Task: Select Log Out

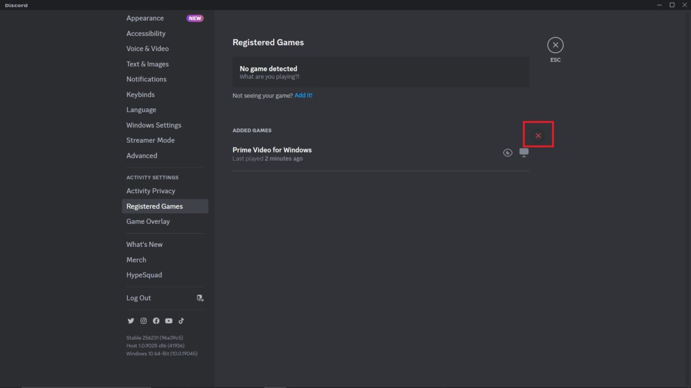Action: pyautogui.click(x=138, y=297)
